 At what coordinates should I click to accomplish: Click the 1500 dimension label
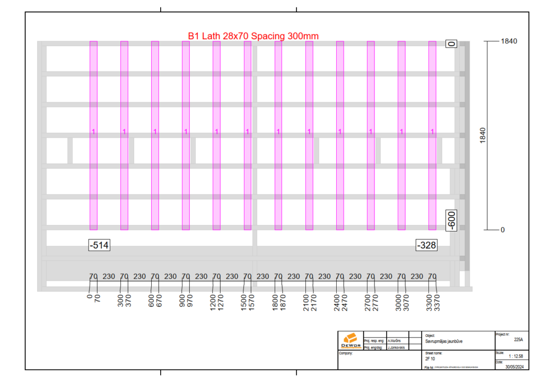244,305
